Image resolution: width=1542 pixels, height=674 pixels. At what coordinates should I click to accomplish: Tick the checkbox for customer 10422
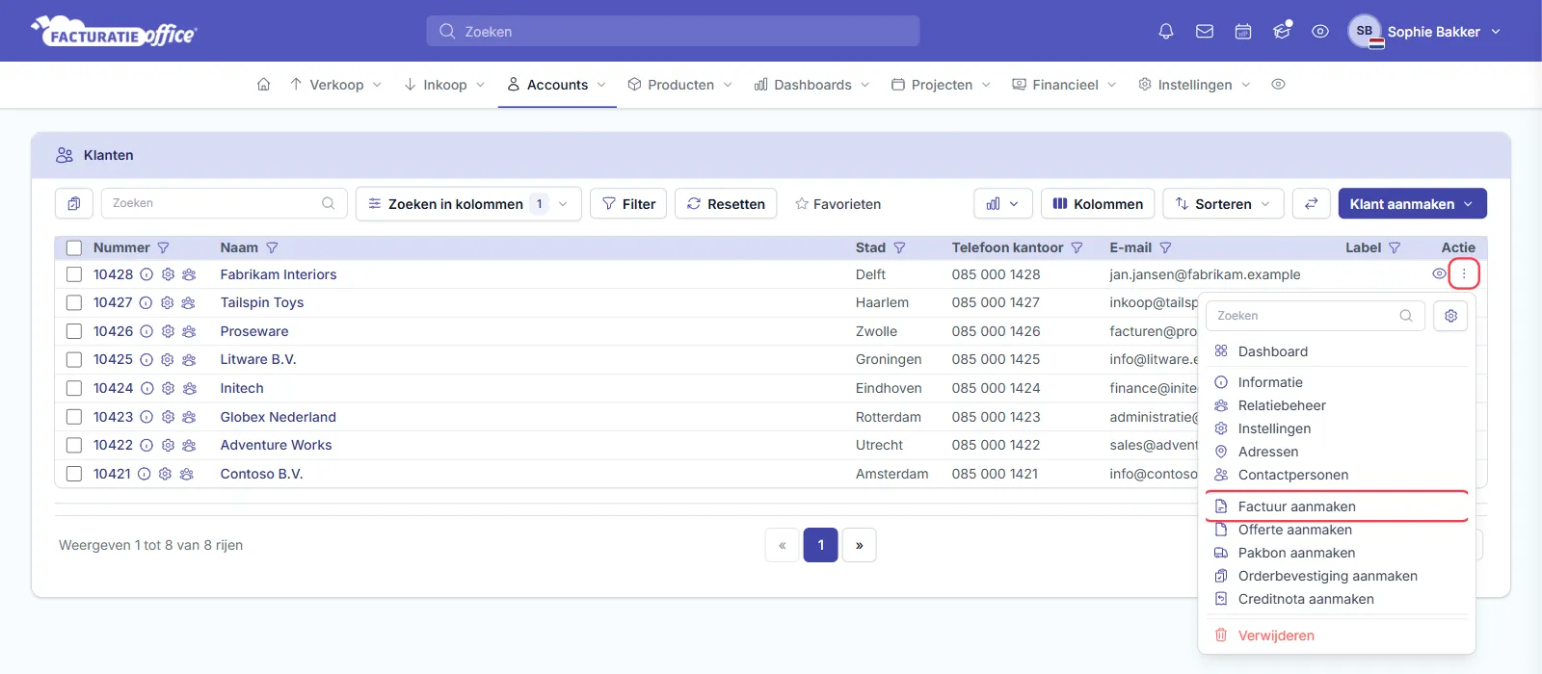(74, 445)
